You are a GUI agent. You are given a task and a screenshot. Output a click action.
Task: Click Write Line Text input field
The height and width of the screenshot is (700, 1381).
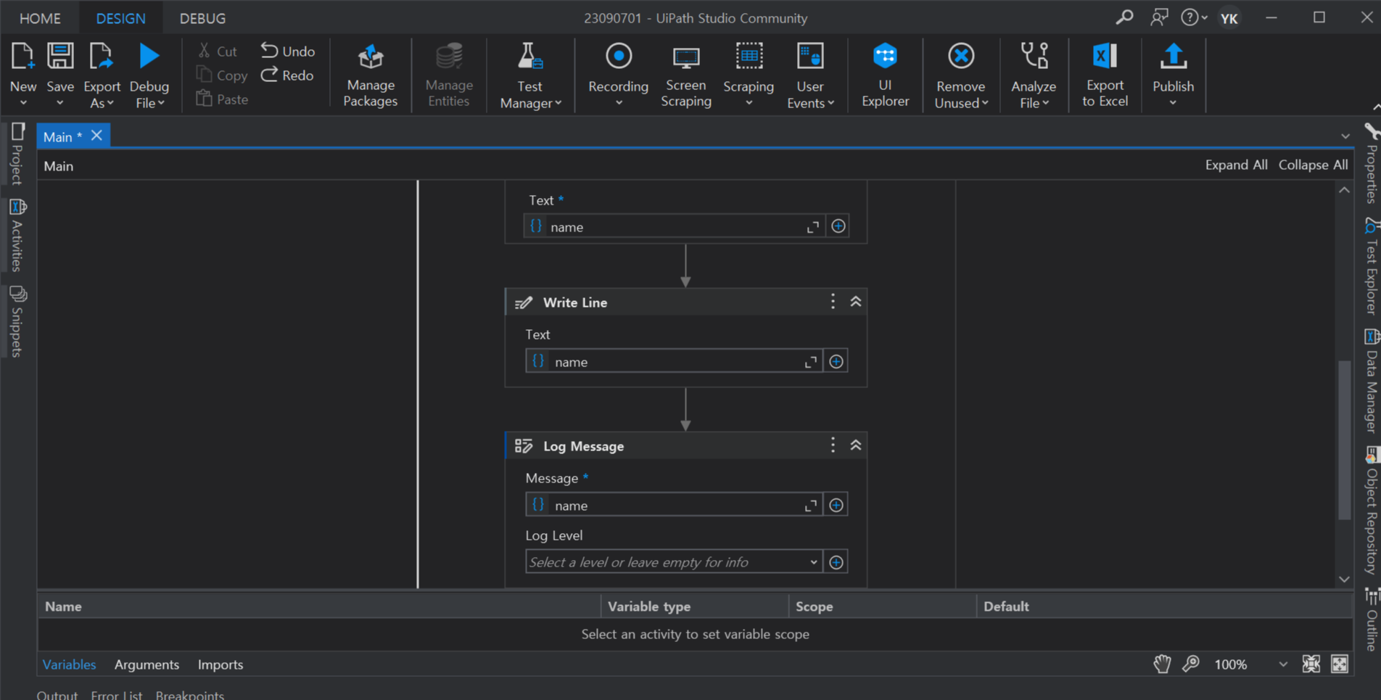[674, 361]
